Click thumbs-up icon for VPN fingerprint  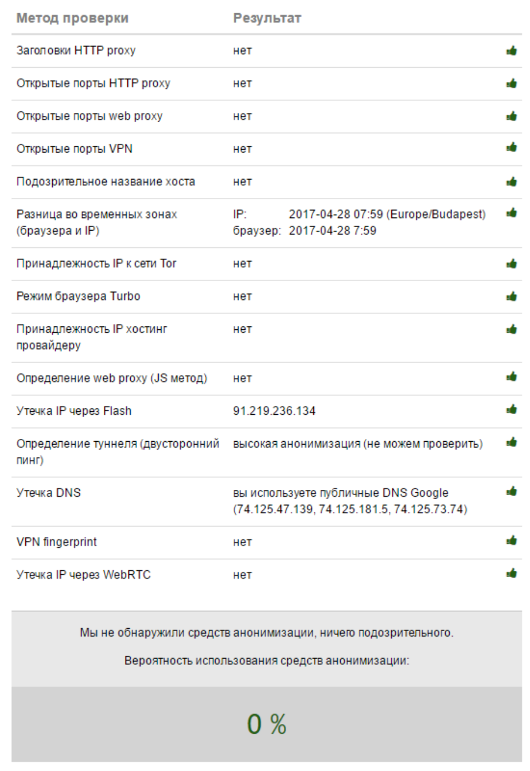pyautogui.click(x=511, y=540)
